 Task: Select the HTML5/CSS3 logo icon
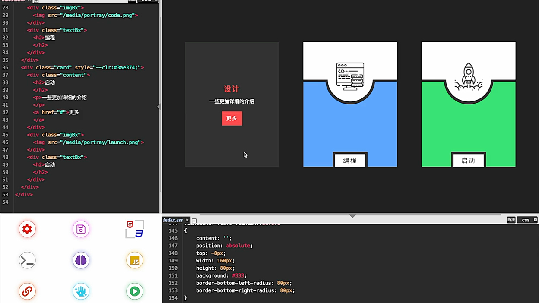click(134, 229)
